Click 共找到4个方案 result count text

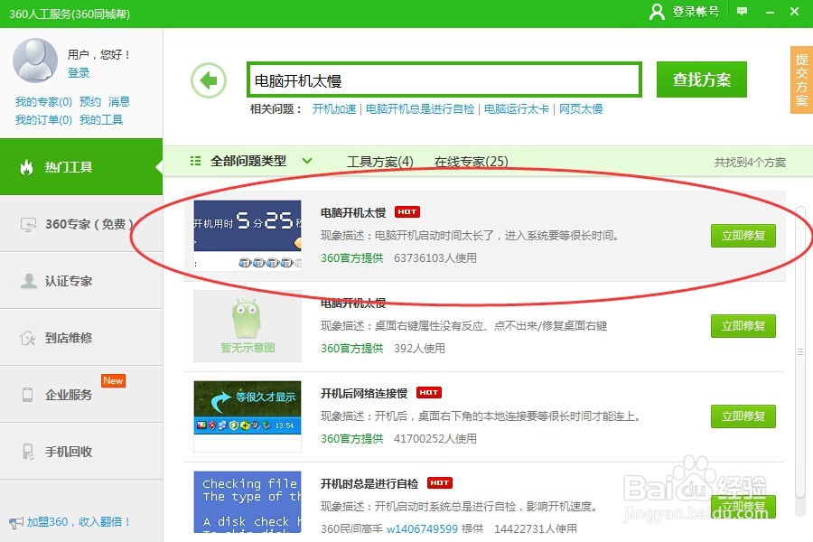[750, 163]
